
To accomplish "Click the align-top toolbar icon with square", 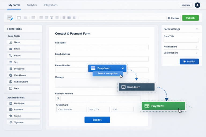I will [x=51, y=18].
